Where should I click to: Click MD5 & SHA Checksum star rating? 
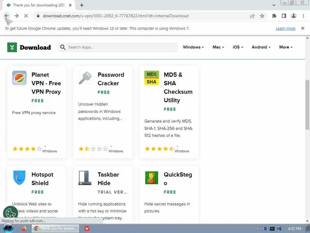pos(159,149)
